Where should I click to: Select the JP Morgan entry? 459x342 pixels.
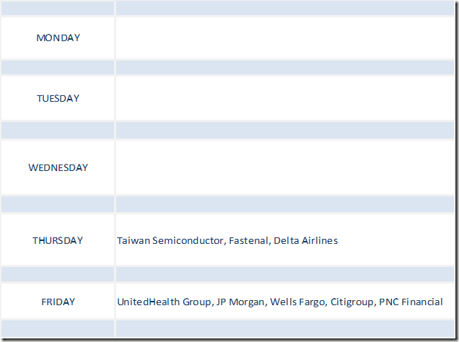click(x=240, y=302)
